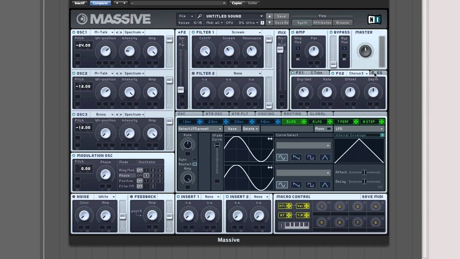The width and height of the screenshot is (460, 259).
Task: Click the 5 LFO modulation drag handle
Action: (x=304, y=122)
